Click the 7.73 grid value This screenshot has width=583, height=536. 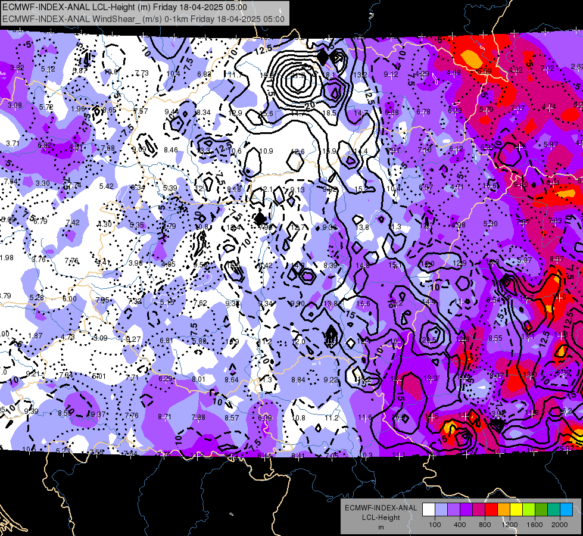[142, 73]
